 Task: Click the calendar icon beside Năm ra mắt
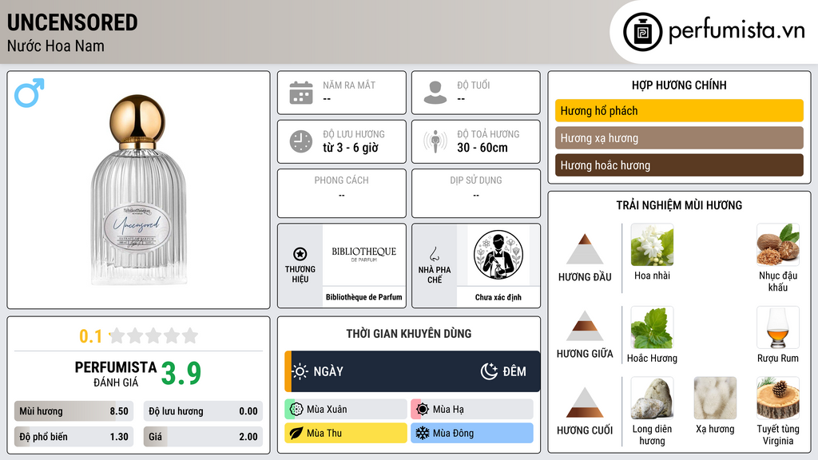pyautogui.click(x=301, y=93)
